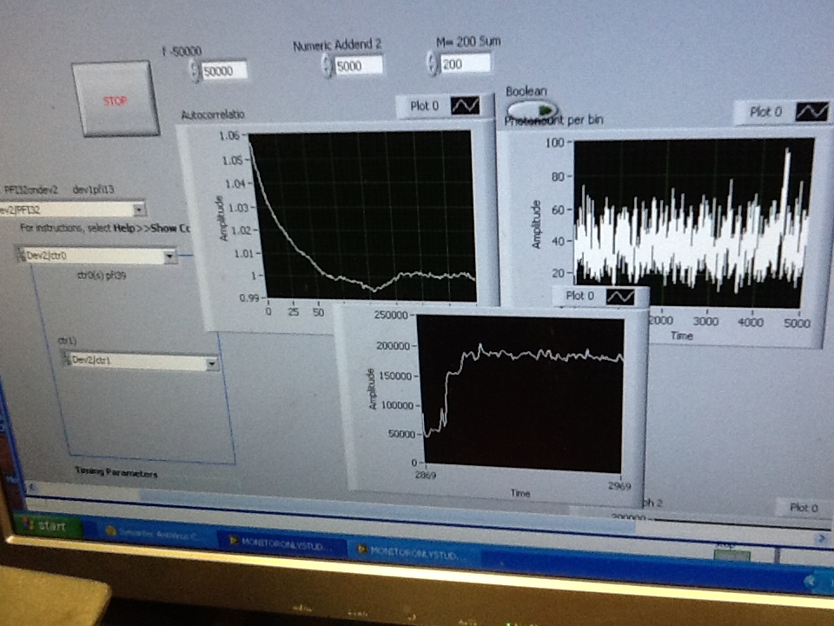Click the Numeric Addend 2 field
Image resolution: width=834 pixels, height=626 pixels.
(x=359, y=66)
